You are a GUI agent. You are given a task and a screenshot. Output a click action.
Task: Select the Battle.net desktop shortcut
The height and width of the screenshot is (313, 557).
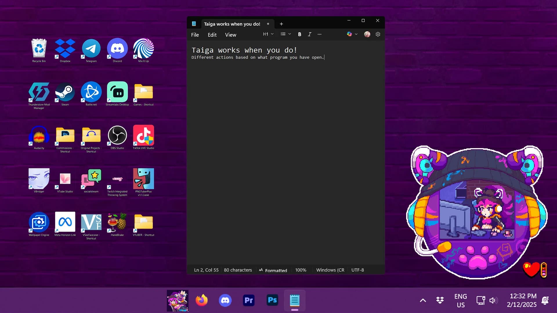tap(91, 94)
